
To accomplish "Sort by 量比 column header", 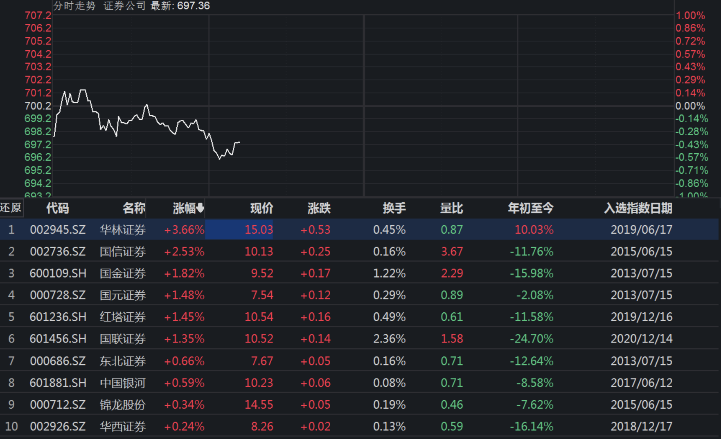I will [451, 208].
